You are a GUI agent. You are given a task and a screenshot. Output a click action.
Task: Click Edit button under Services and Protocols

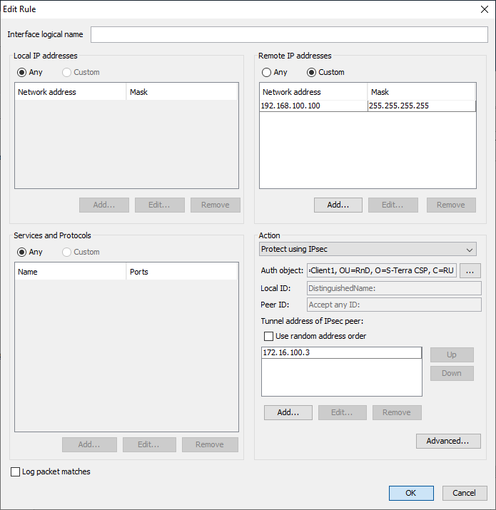(149, 444)
